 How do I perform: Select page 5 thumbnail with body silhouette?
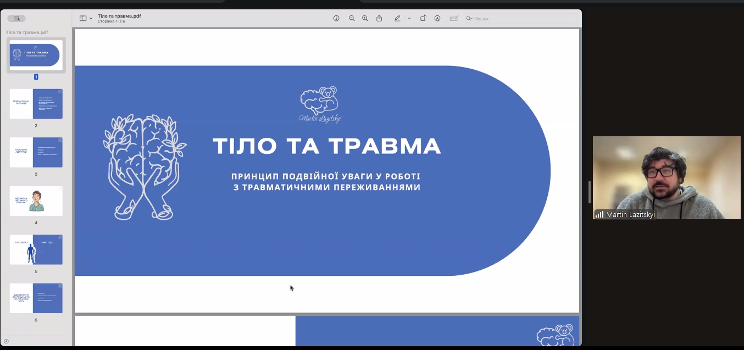(x=36, y=249)
